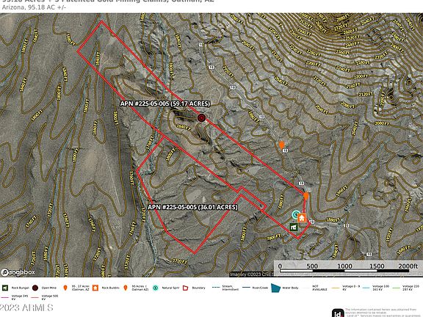Click the River/Creek legend line swatch

(x=246, y=288)
